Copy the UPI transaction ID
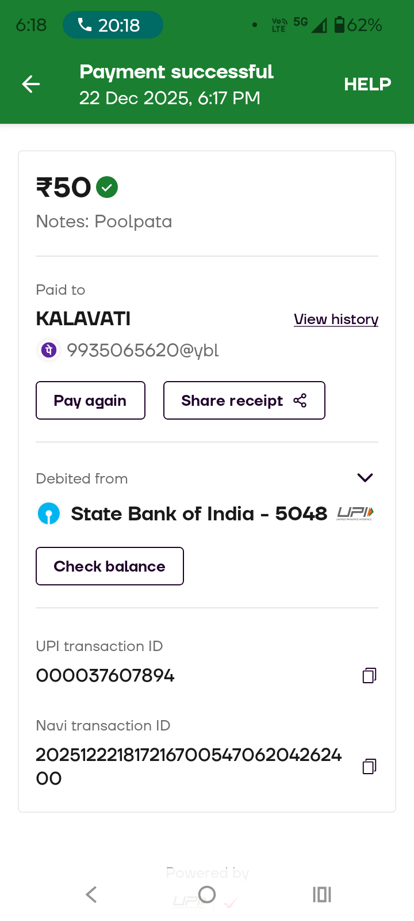Image resolution: width=414 pixels, height=921 pixels. pos(369,675)
